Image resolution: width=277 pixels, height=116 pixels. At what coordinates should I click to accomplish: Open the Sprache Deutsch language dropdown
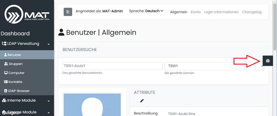click(x=146, y=11)
